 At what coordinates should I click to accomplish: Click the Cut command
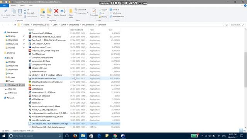tap(27, 10)
